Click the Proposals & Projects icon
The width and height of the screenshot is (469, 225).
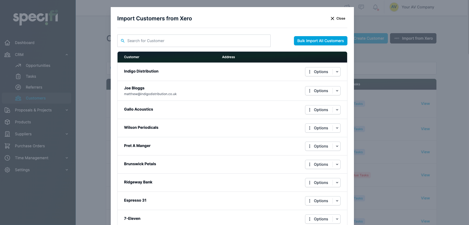pos(7,110)
